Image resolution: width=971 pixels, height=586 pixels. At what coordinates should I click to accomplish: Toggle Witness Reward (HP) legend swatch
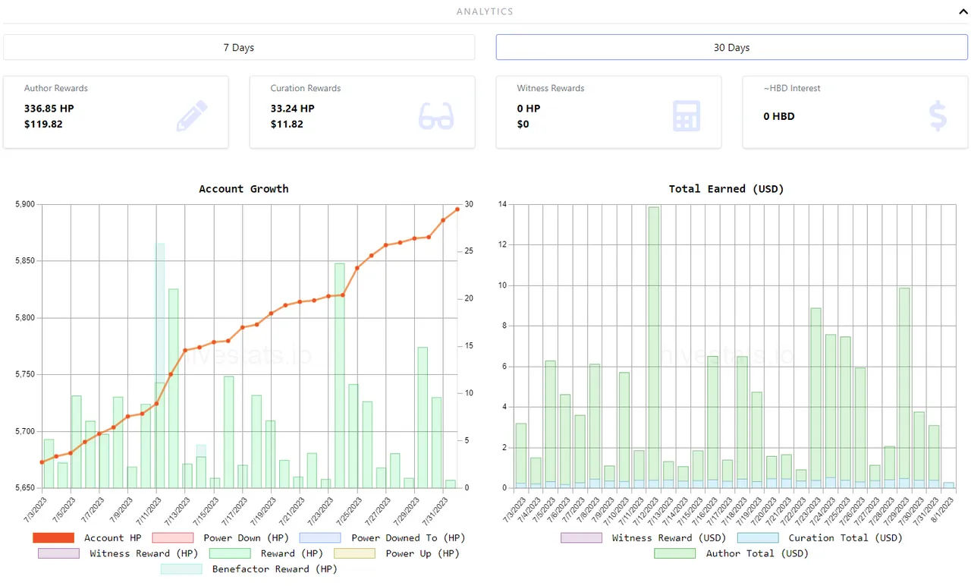[59, 553]
